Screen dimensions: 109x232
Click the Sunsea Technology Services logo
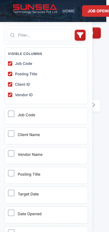(35, 9)
